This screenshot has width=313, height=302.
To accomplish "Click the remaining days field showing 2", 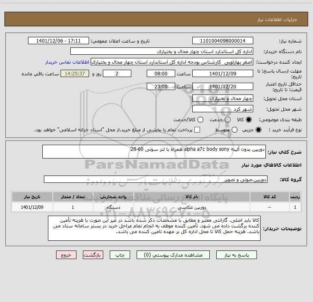I will pyautogui.click(x=117, y=73).
